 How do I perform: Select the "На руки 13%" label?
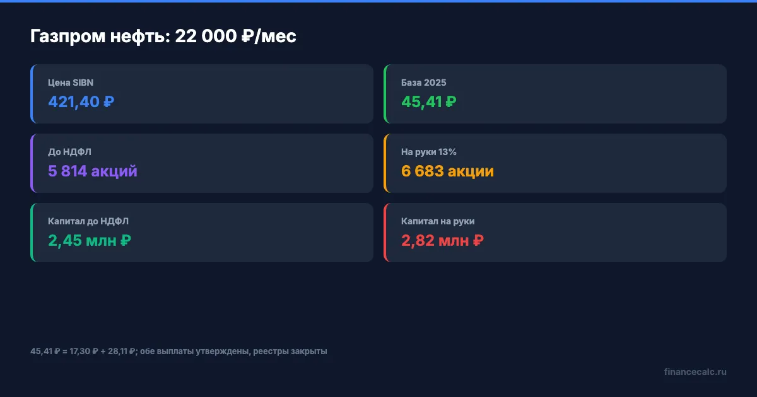(x=429, y=152)
